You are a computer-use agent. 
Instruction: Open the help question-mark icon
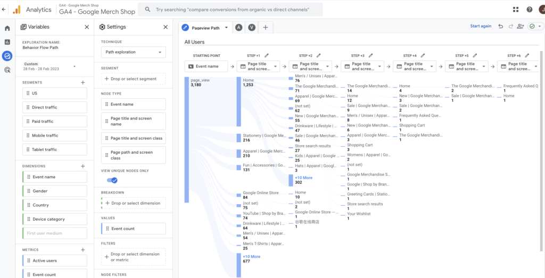click(x=530, y=10)
